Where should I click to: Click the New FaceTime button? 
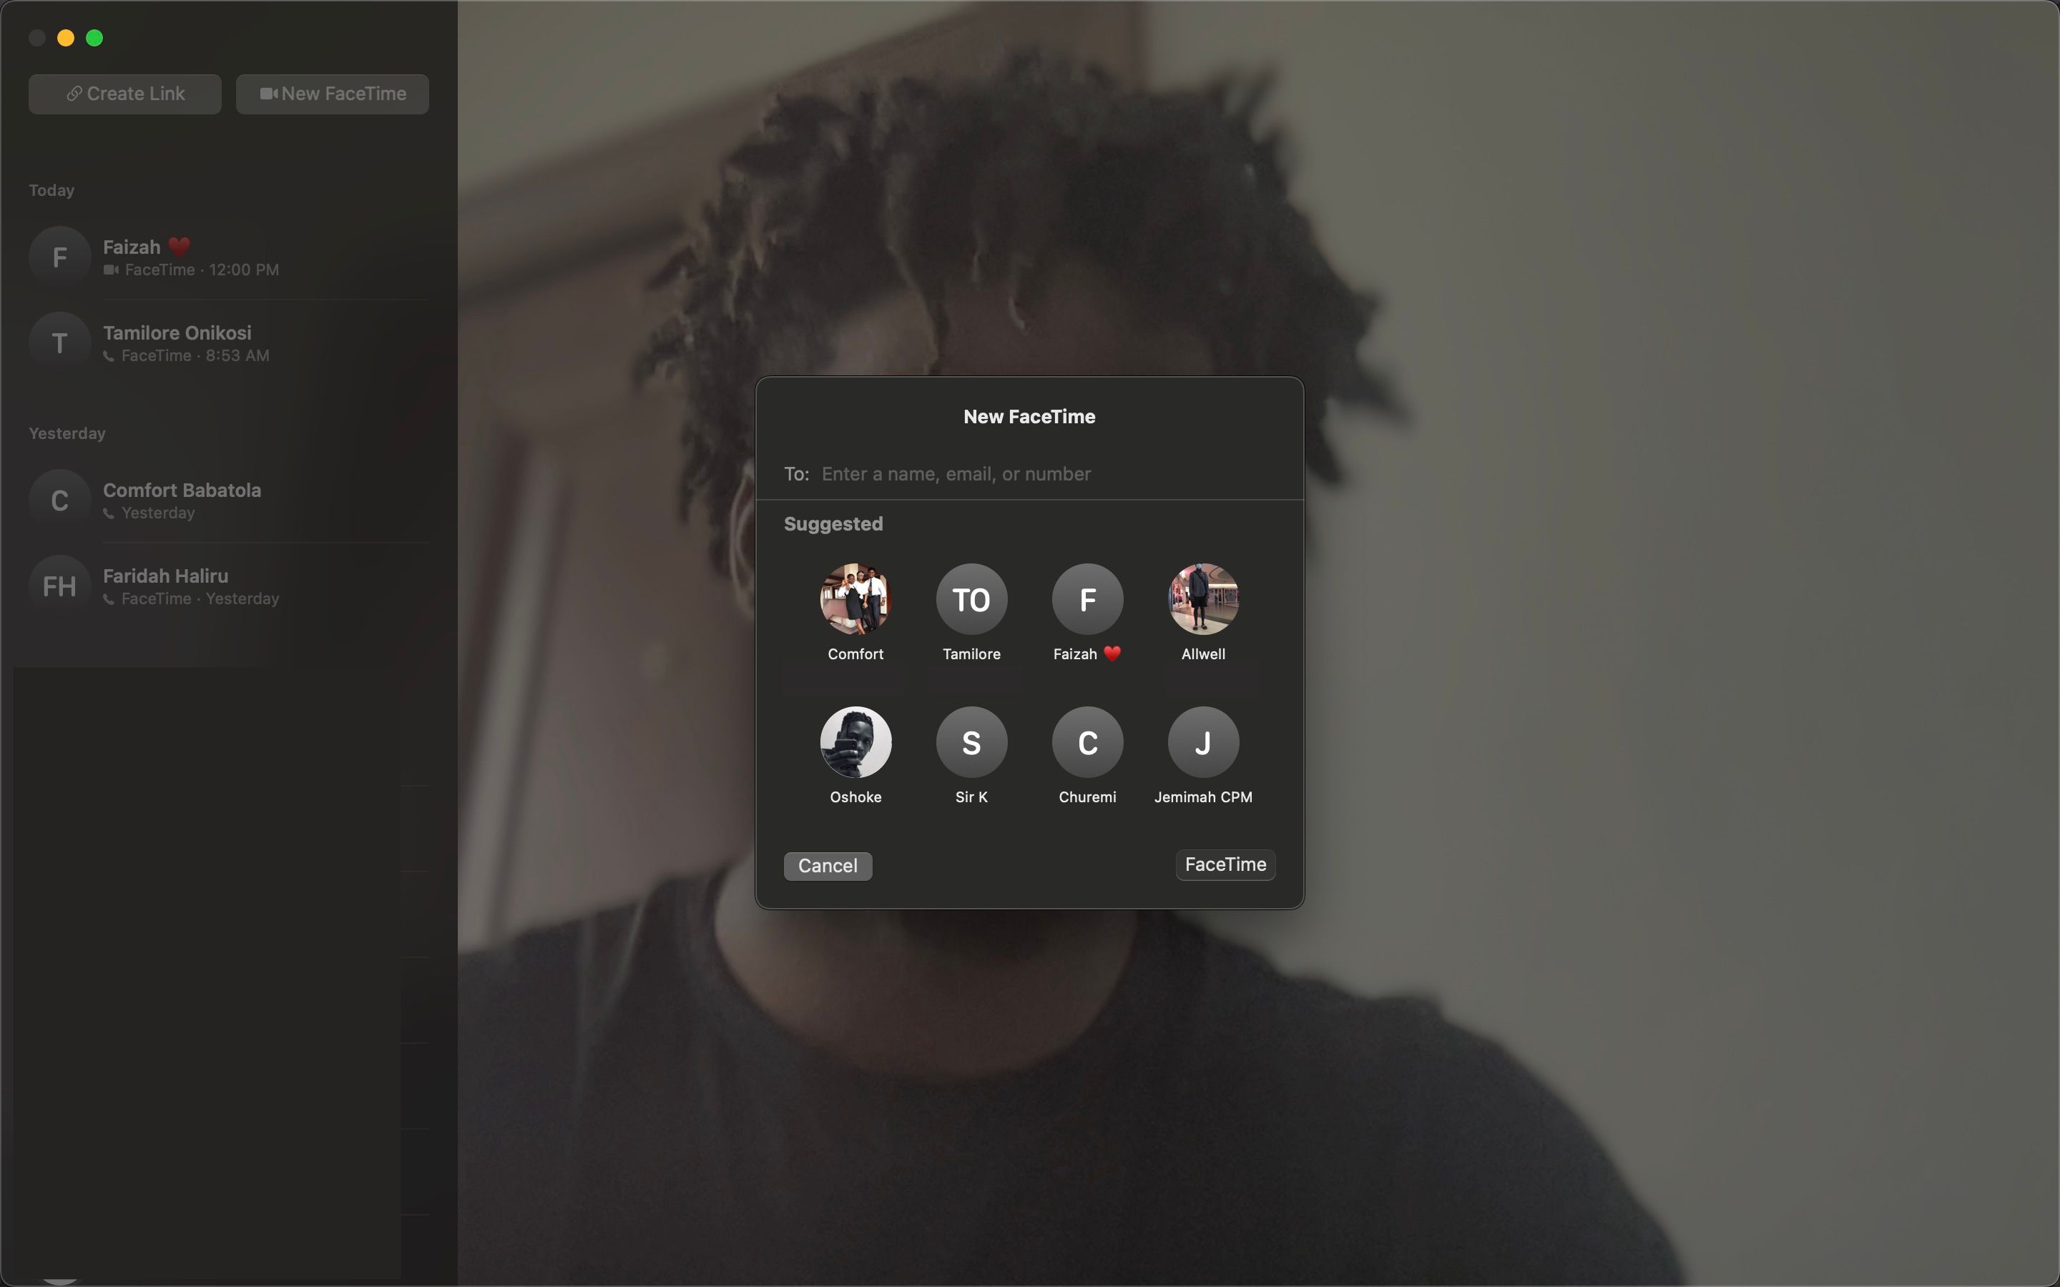coord(332,92)
